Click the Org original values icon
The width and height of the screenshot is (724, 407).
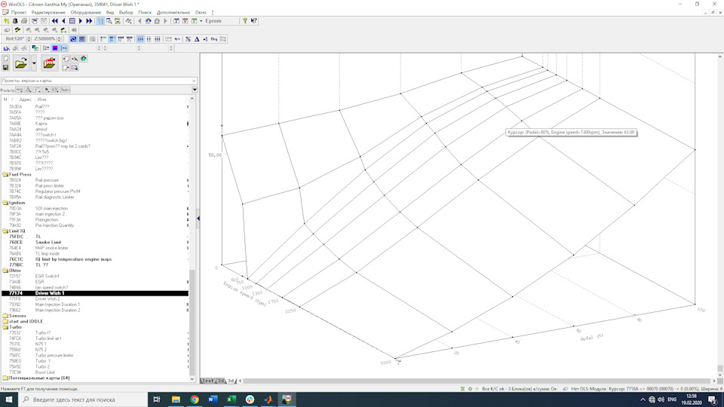pyautogui.click(x=214, y=39)
